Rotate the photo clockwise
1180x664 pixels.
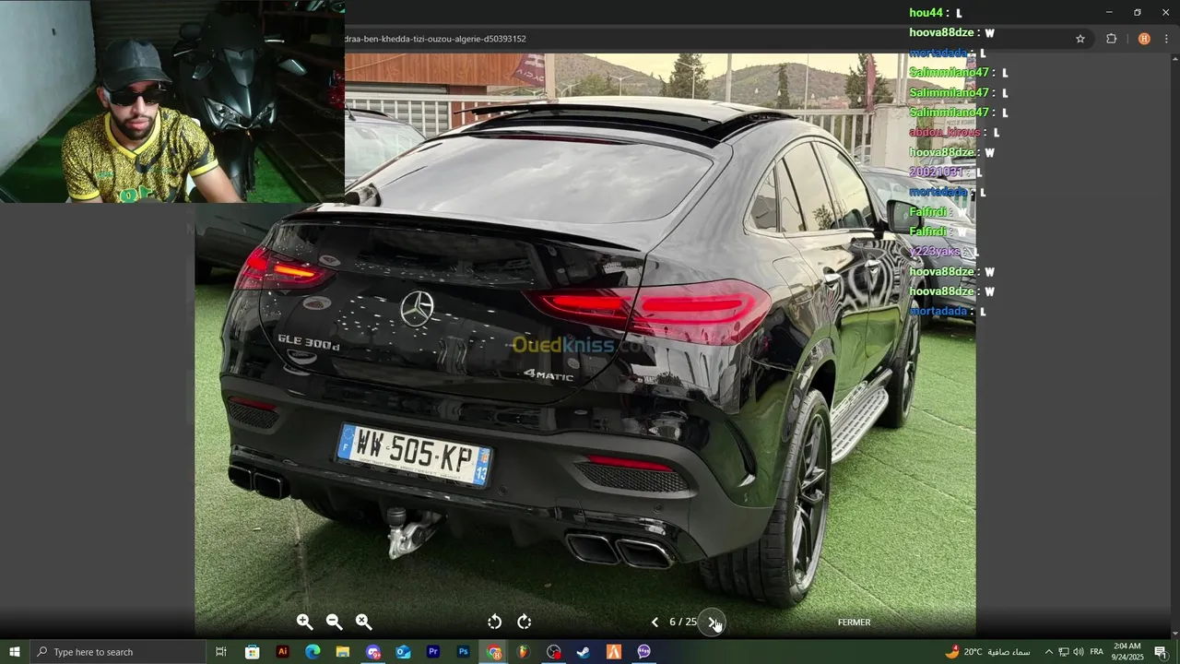pyautogui.click(x=525, y=622)
